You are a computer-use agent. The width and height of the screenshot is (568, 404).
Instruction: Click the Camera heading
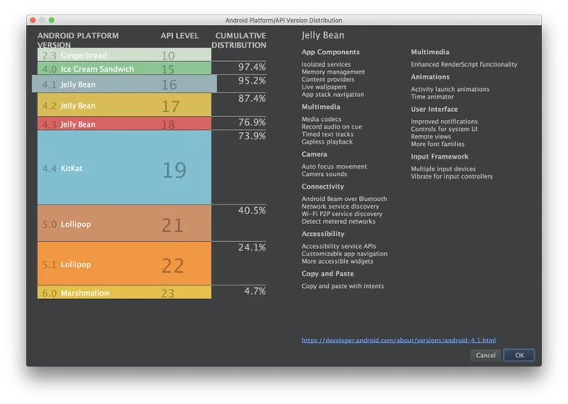coord(314,154)
